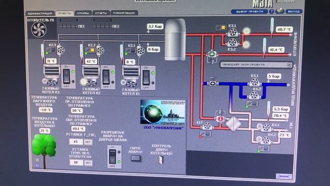Select the K3.1 heating pump icon
This screenshot has width=330, height=186.
point(233,33)
